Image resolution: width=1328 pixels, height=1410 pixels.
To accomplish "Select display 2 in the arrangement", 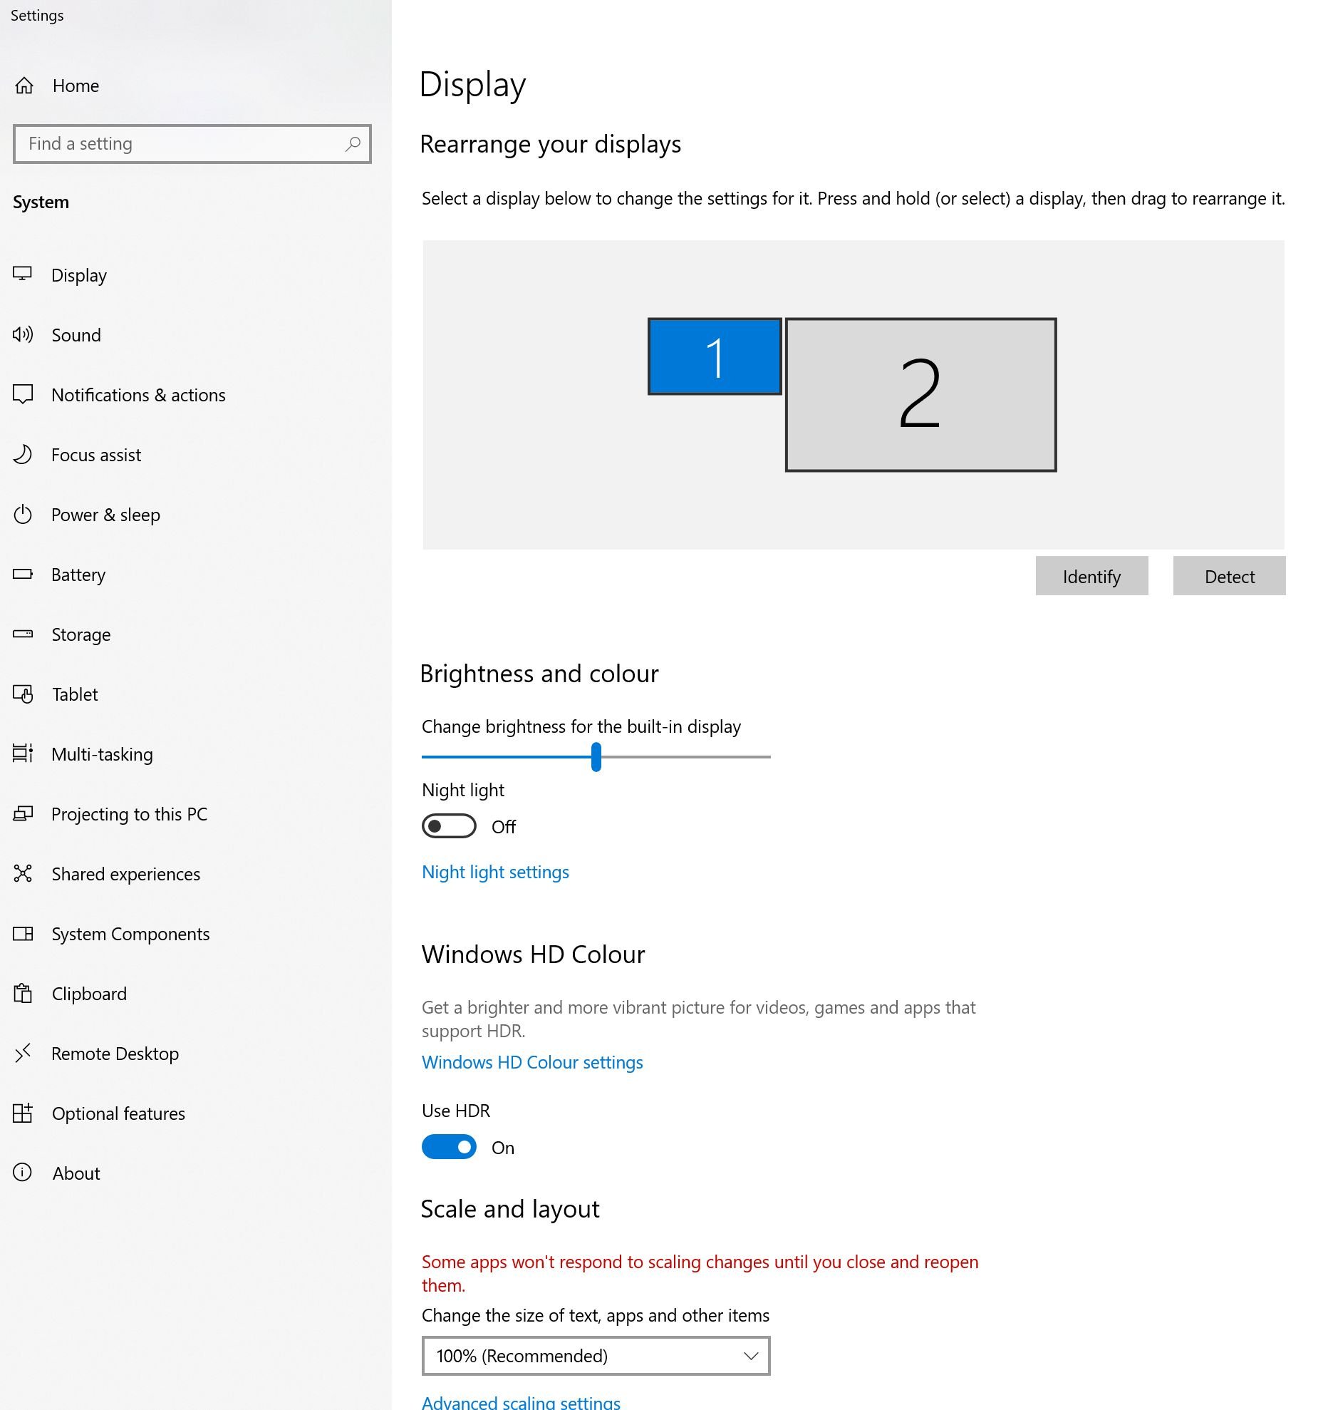I will point(920,395).
